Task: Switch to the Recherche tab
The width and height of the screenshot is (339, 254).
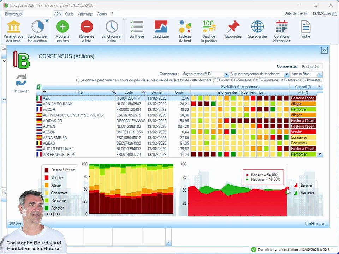Action: pos(310,67)
